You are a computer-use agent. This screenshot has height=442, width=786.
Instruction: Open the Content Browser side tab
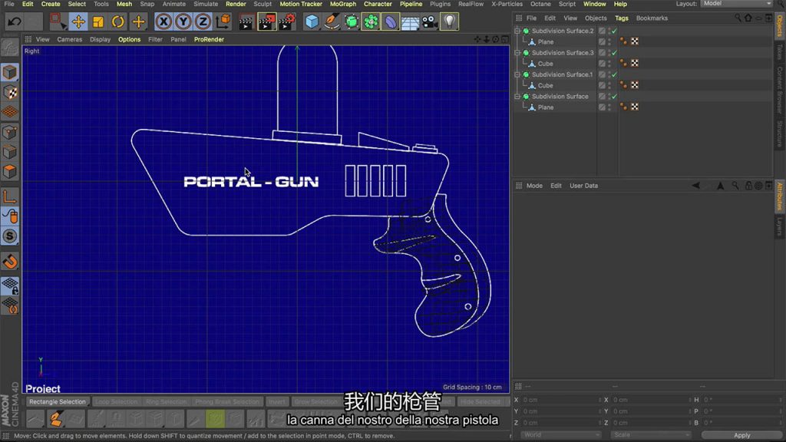pyautogui.click(x=780, y=91)
